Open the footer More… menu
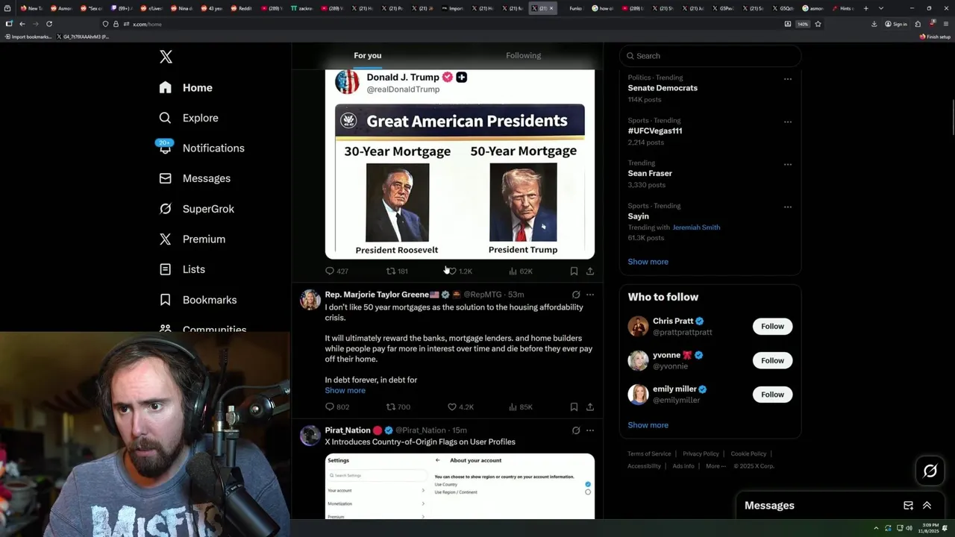The width and height of the screenshot is (955, 537). pyautogui.click(x=716, y=466)
